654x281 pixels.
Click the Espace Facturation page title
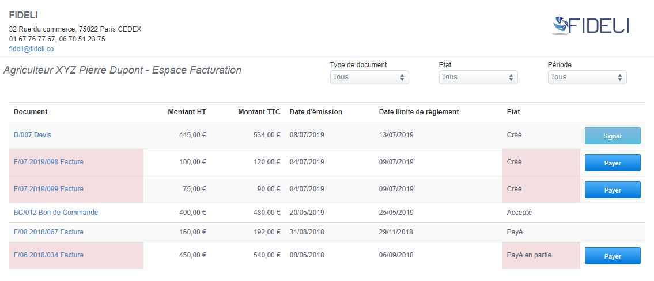[x=122, y=70]
